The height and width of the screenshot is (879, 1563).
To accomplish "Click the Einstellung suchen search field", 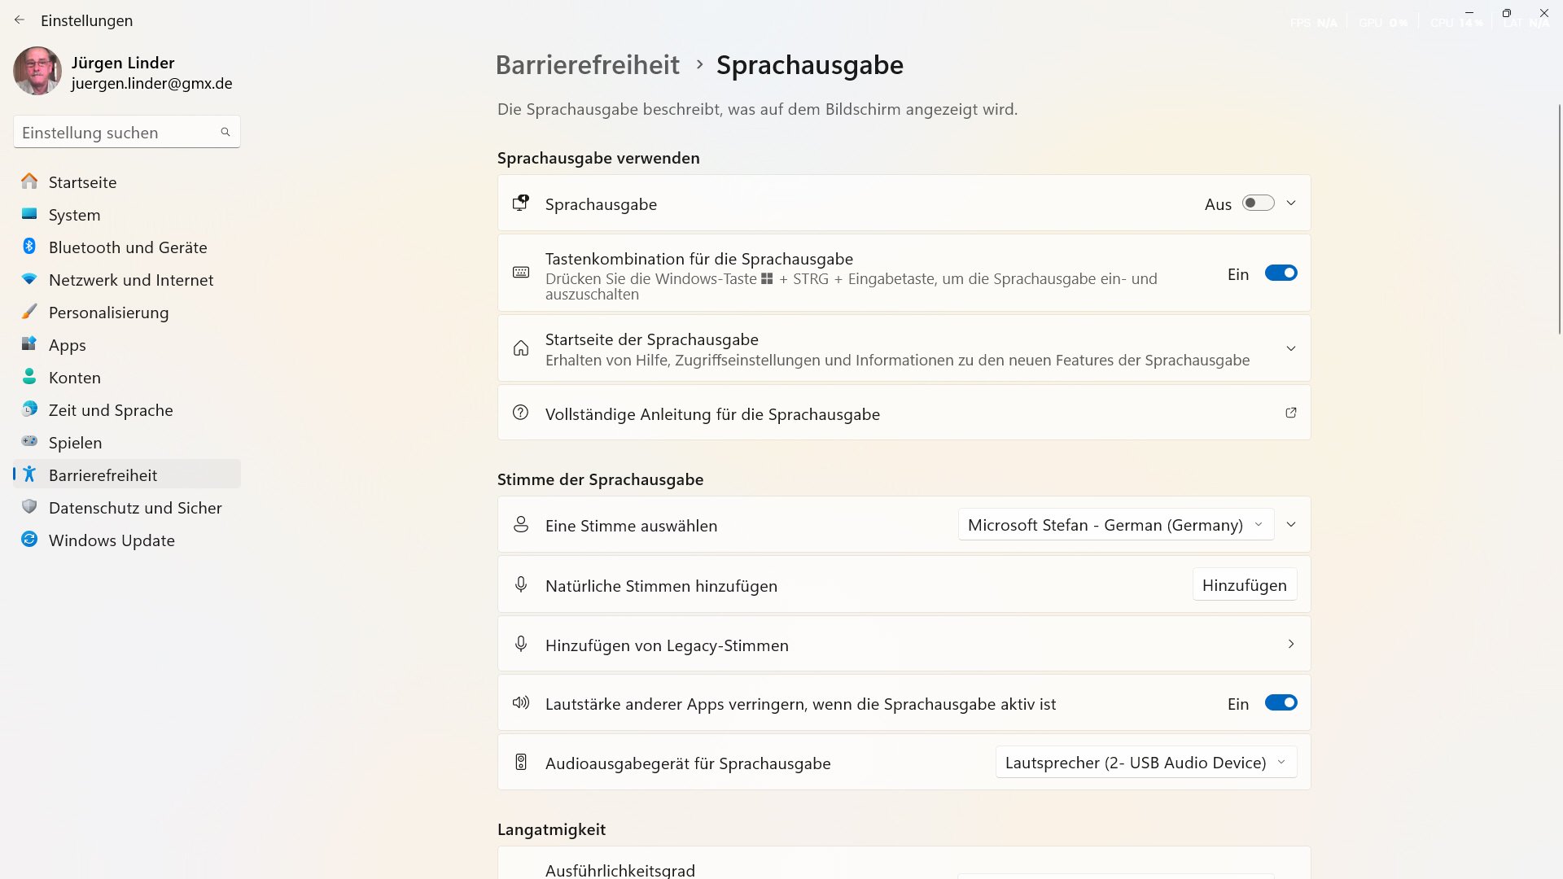I will click(x=118, y=133).
